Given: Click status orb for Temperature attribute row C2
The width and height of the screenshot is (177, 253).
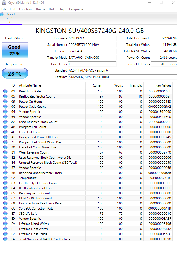Looking at the screenshot, I should point(5,178).
